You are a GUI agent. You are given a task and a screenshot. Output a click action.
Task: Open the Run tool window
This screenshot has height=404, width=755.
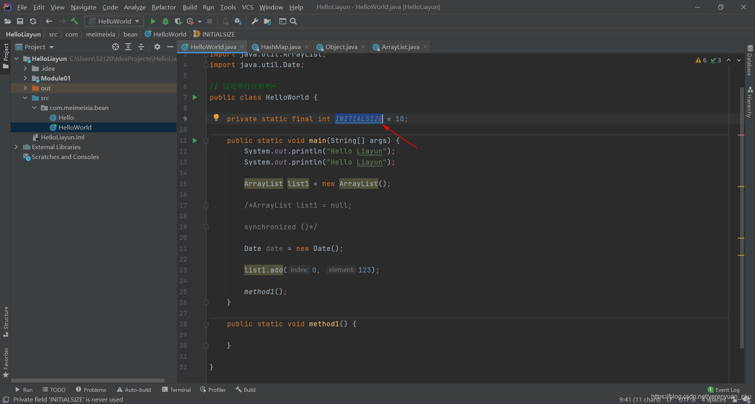click(x=24, y=390)
